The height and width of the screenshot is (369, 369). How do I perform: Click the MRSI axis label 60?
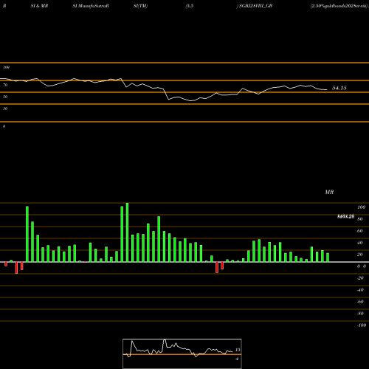tap(360, 231)
